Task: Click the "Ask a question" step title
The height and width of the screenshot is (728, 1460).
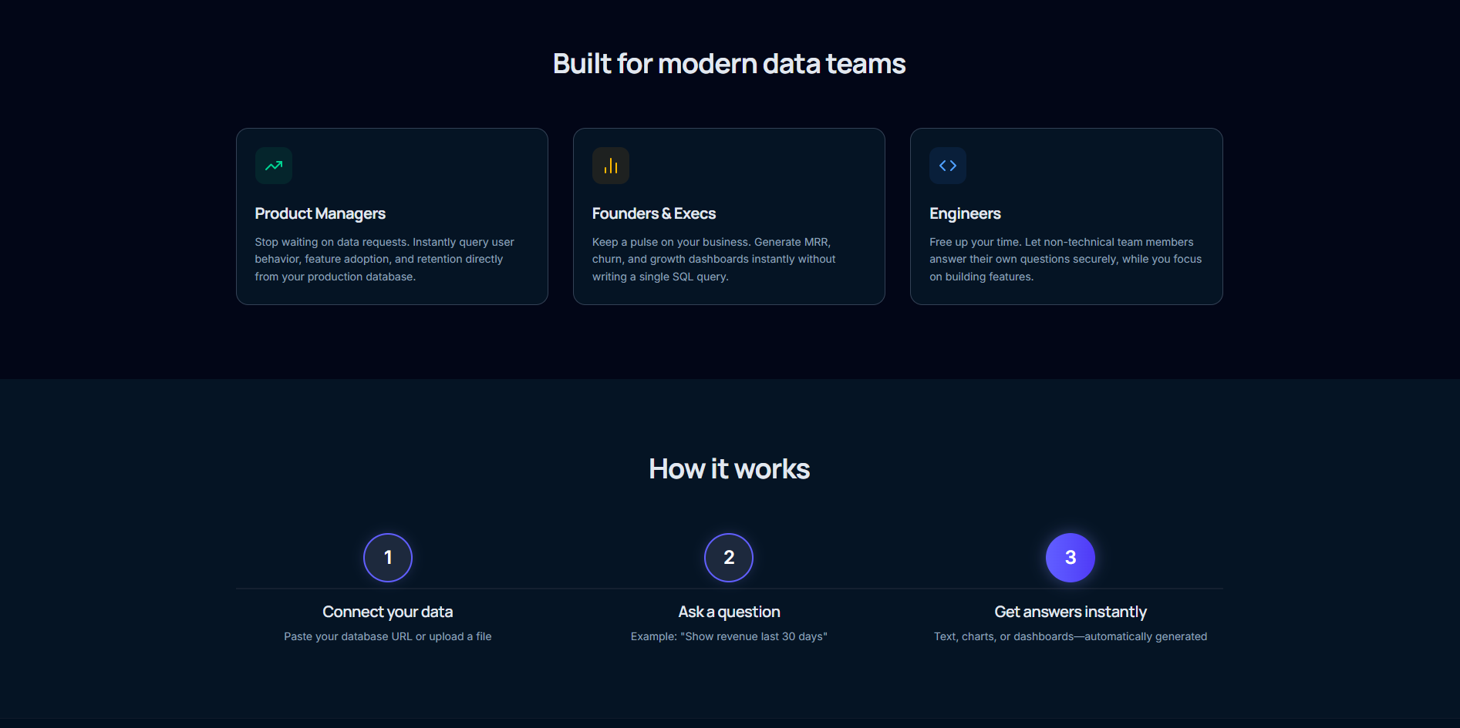Action: [729, 612]
